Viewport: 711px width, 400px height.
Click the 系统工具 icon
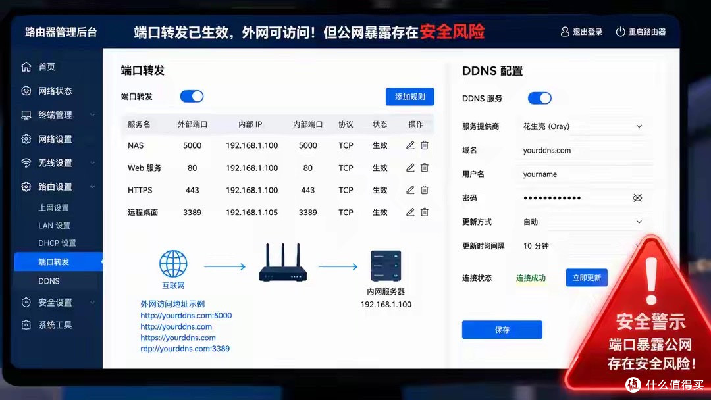tap(26, 325)
